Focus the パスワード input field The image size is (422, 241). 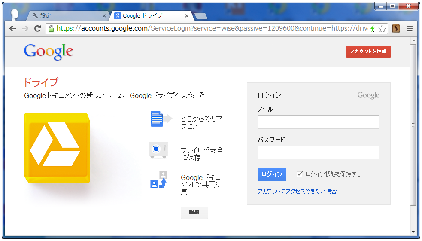319,153
